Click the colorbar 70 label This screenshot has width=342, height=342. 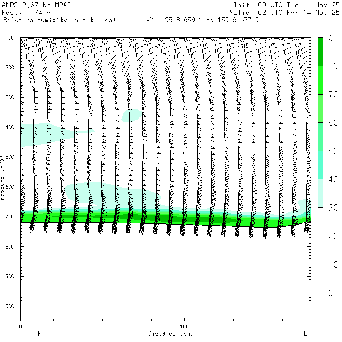333,95
